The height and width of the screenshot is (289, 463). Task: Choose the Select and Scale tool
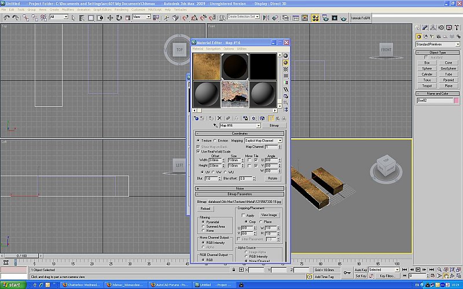click(x=127, y=18)
